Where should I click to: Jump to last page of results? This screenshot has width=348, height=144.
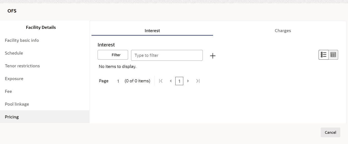(198, 81)
